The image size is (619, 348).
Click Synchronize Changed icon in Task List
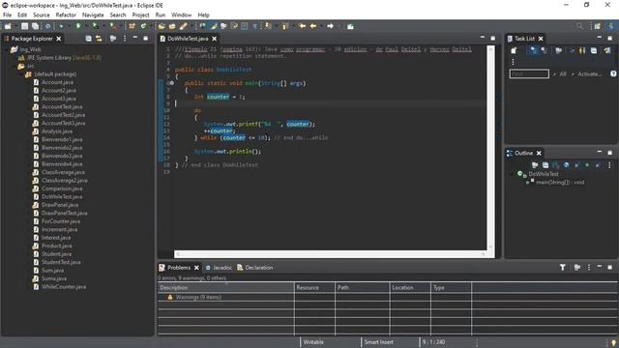[607, 50]
